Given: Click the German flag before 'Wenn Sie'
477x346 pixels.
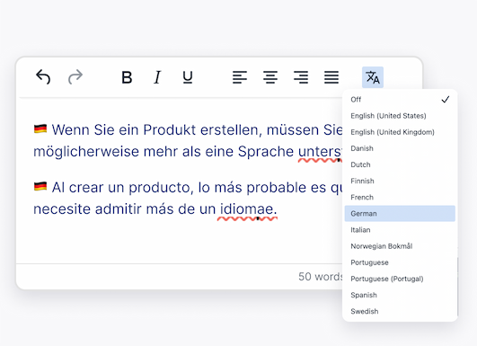Looking at the screenshot, I should pos(40,129).
